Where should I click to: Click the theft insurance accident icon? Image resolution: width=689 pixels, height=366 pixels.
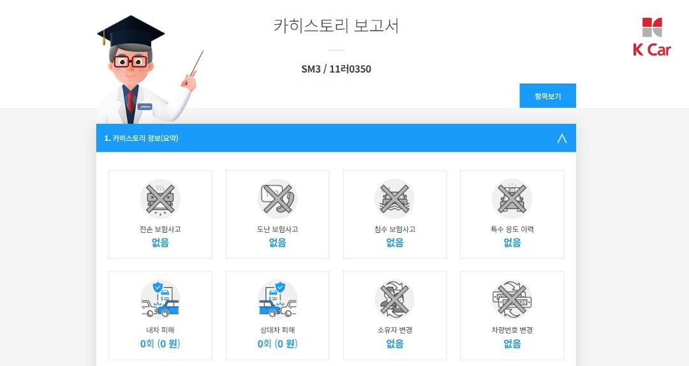[278, 199]
